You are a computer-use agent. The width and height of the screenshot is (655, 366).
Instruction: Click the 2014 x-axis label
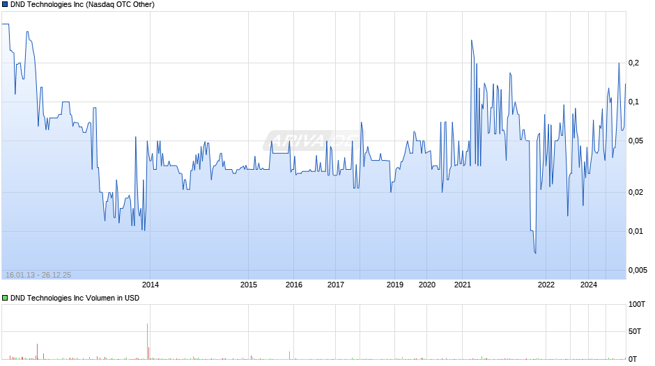tap(151, 285)
